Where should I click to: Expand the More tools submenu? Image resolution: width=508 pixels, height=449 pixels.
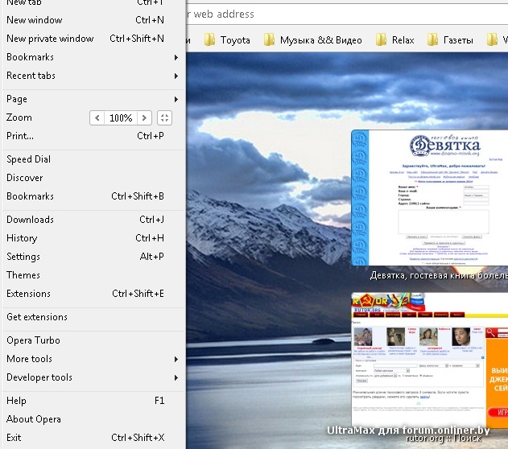pyautogui.click(x=93, y=359)
